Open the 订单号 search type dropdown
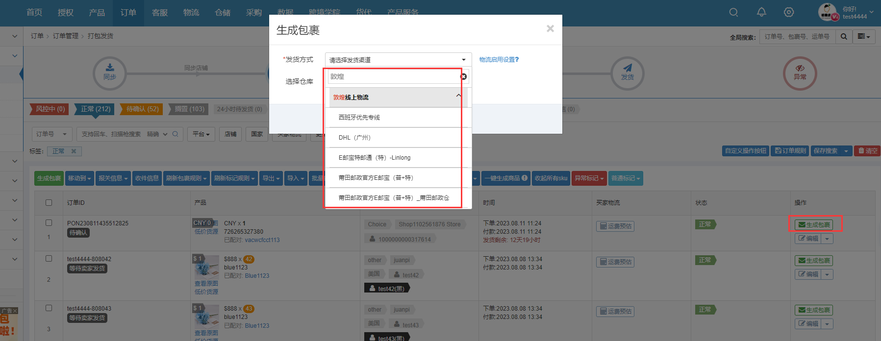This screenshot has height=341, width=881. click(x=52, y=134)
